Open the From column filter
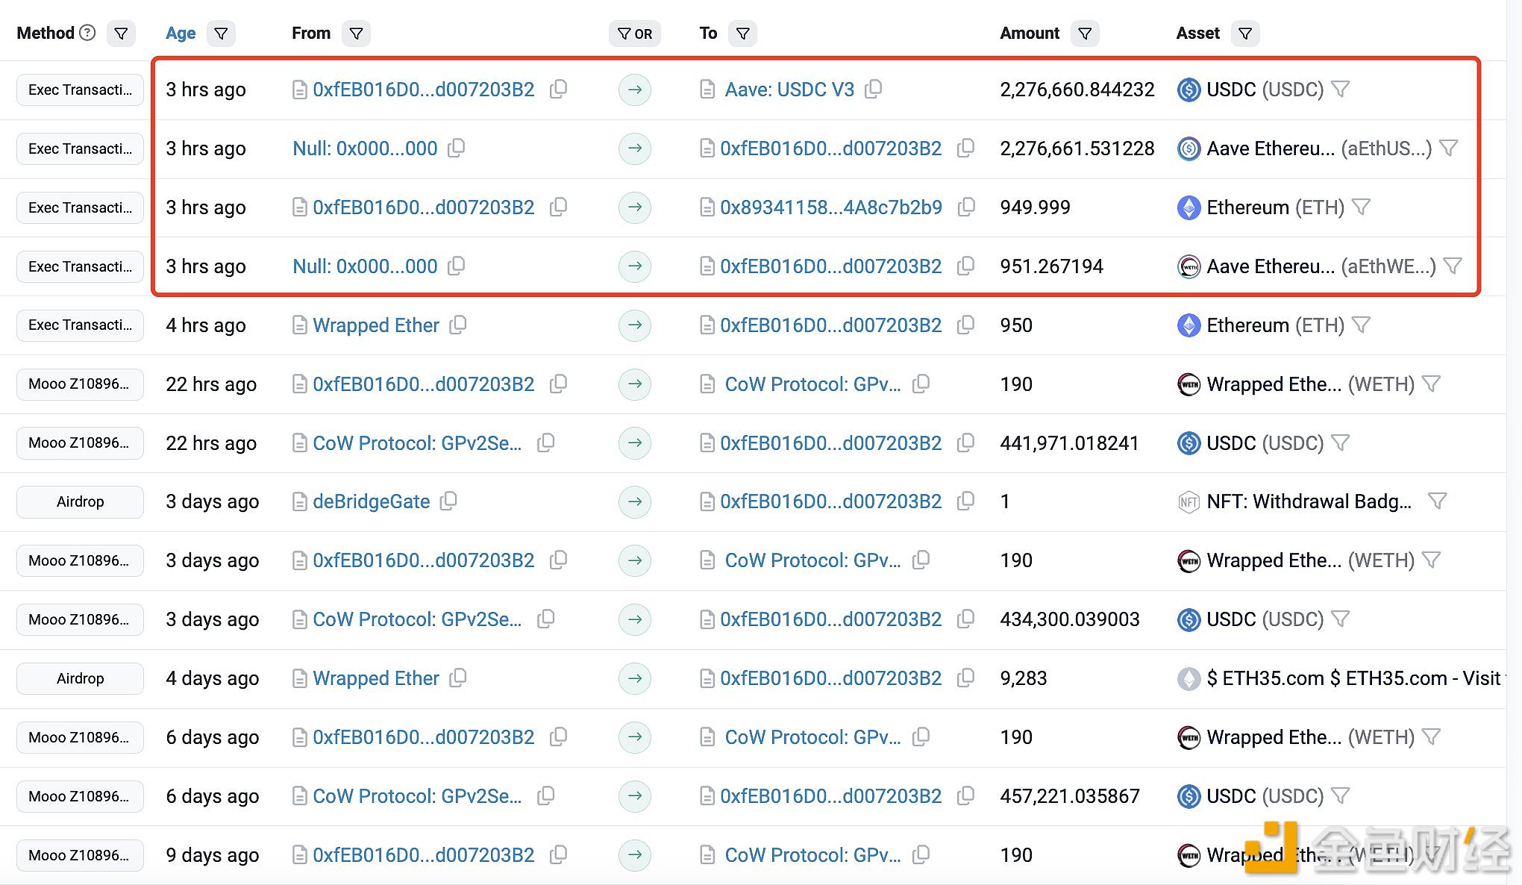 357,34
